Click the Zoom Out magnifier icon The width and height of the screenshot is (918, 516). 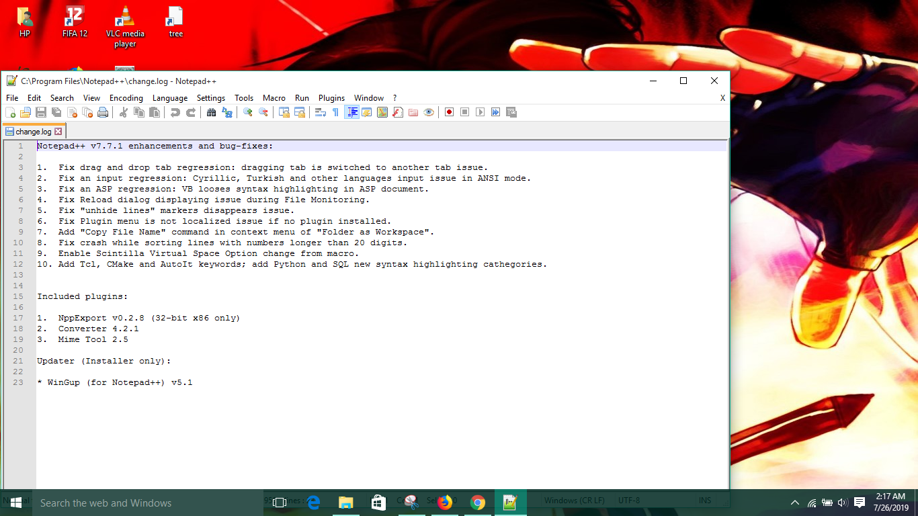263,112
